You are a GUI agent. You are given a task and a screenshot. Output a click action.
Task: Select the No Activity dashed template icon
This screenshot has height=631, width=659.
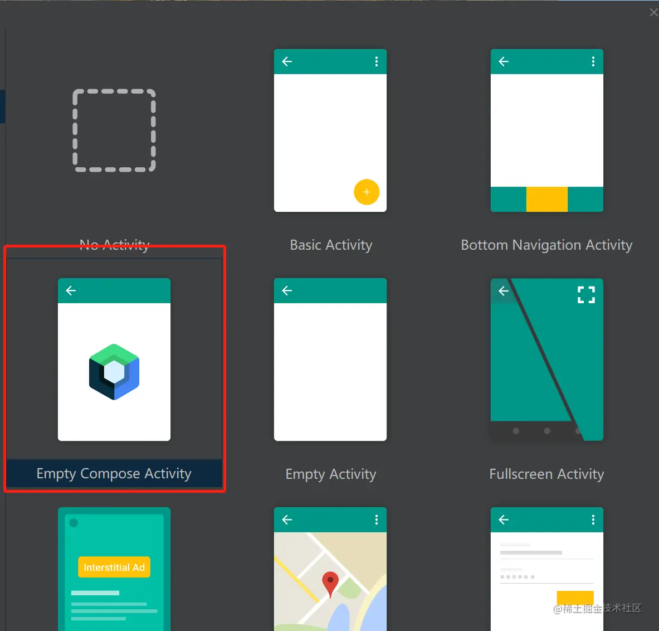[x=114, y=130]
